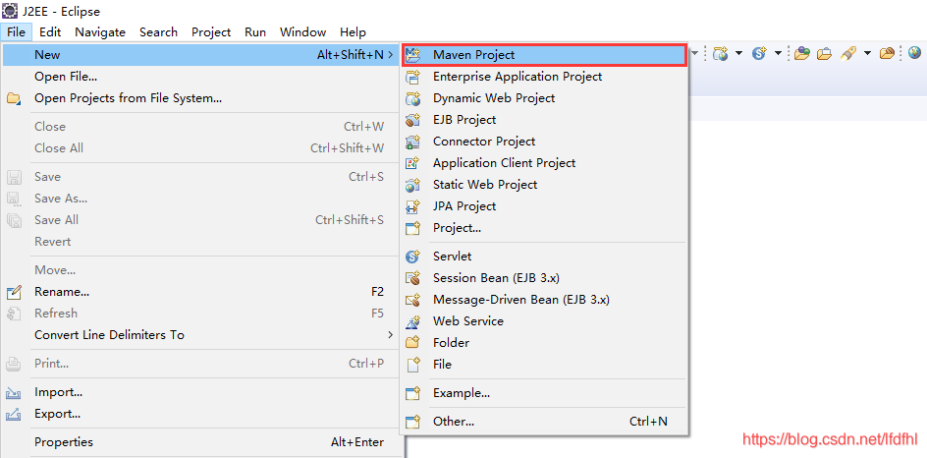Image resolution: width=927 pixels, height=458 pixels.
Task: Open dropdown beside the New Servlet toolbar icon
Action: 778,54
